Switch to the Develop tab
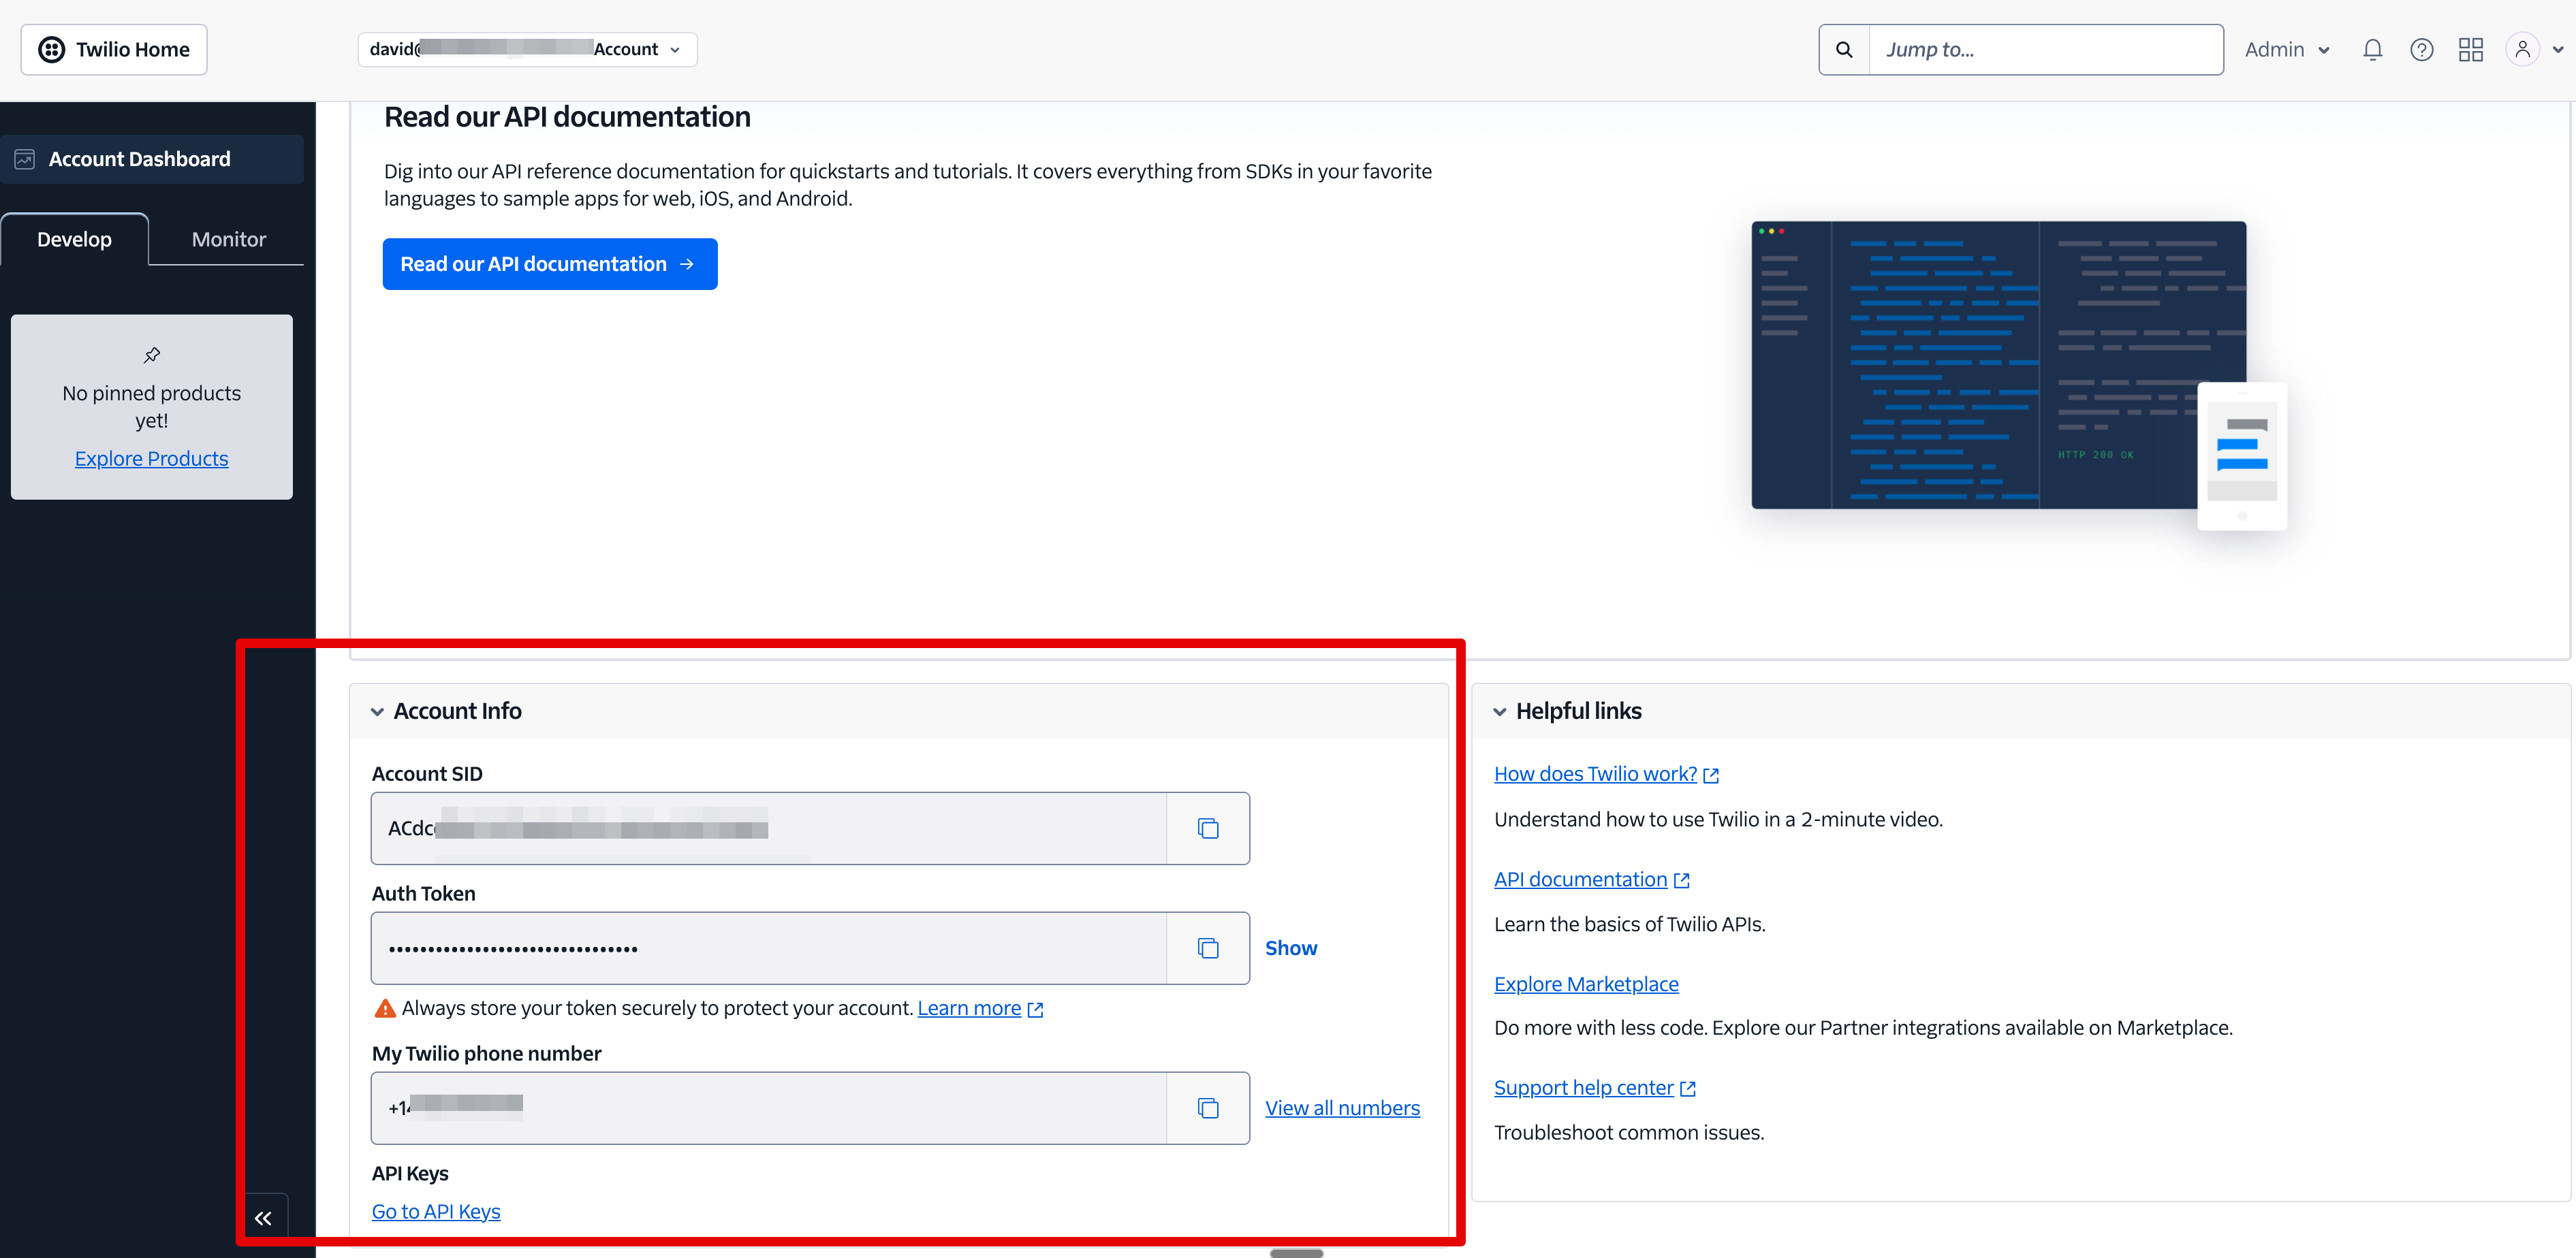Image resolution: width=2576 pixels, height=1258 pixels. (75, 239)
